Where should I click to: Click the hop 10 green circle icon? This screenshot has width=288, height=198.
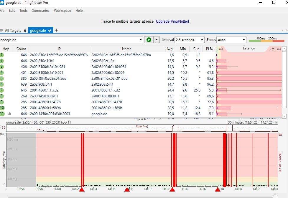[2, 108]
